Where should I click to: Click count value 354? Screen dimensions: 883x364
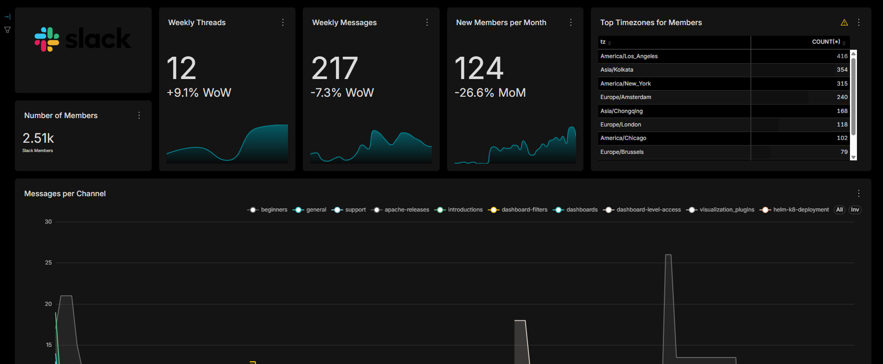[x=842, y=70]
